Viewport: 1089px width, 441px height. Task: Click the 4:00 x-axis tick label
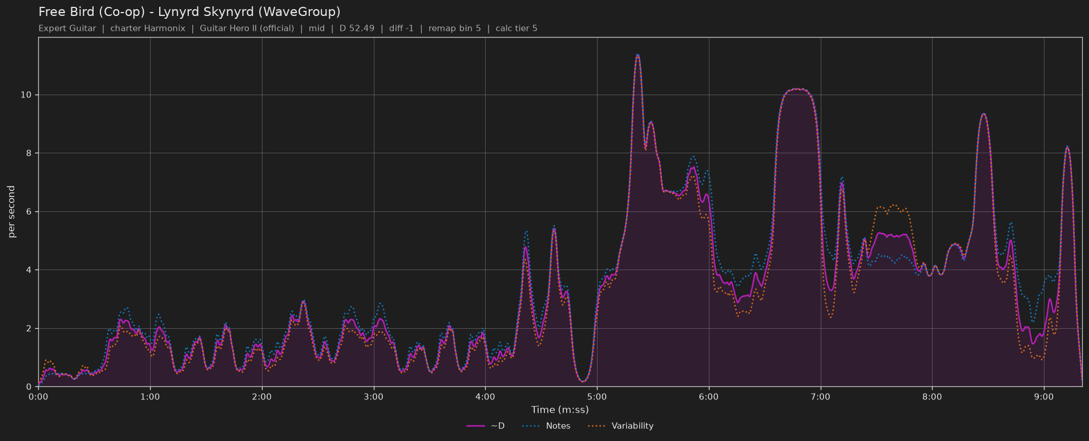(x=485, y=397)
